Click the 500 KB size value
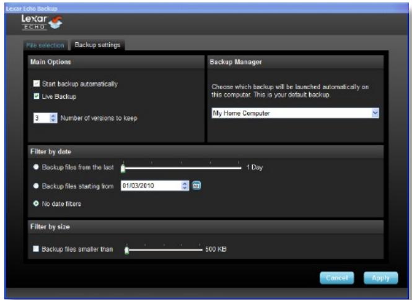The height and width of the screenshot is (300, 412). point(216,249)
